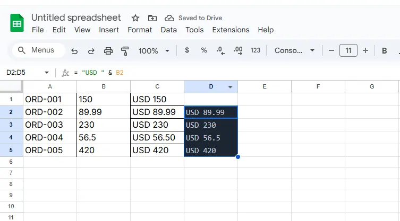The image size is (400, 221).
Task: Click the increase decimal places icon
Action: pos(238,50)
